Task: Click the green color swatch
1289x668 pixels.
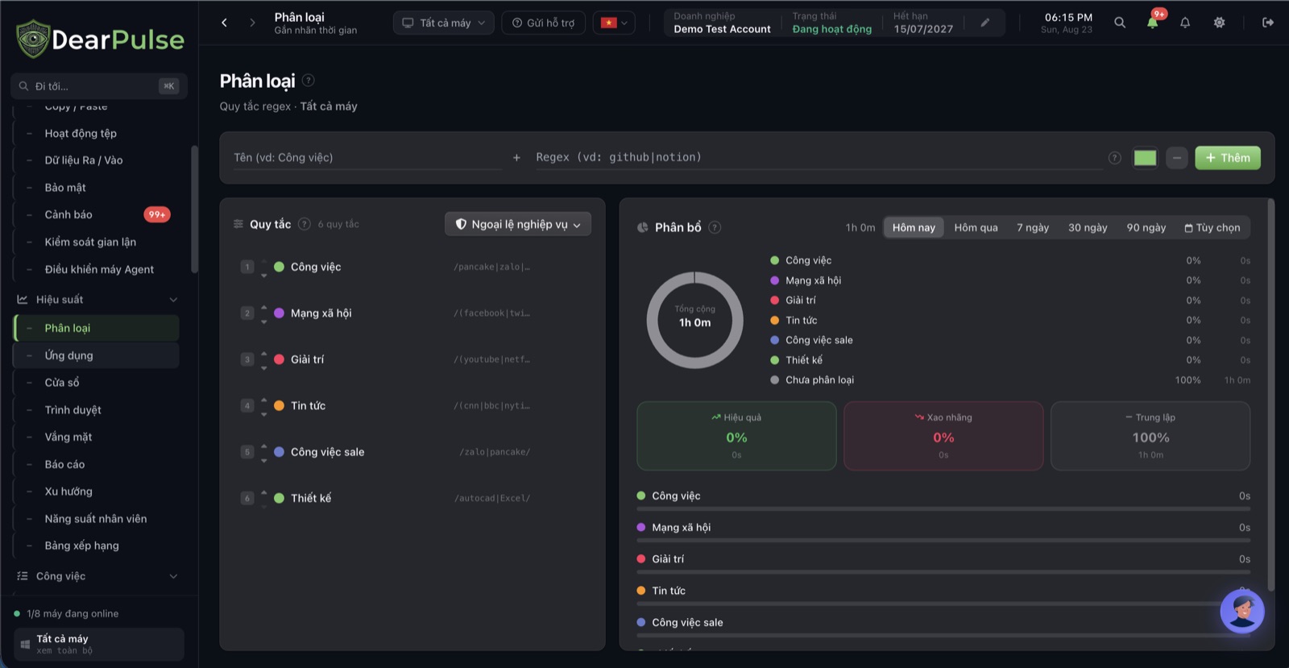Action: (1145, 158)
